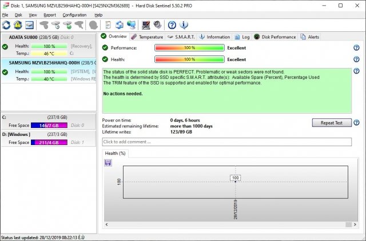Click help icon beside Performance rating
The width and height of the screenshot is (366, 241).
coord(356,48)
